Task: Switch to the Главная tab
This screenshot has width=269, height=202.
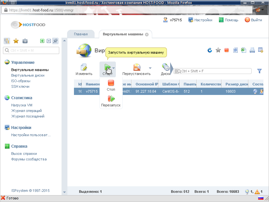Action: tap(81, 34)
